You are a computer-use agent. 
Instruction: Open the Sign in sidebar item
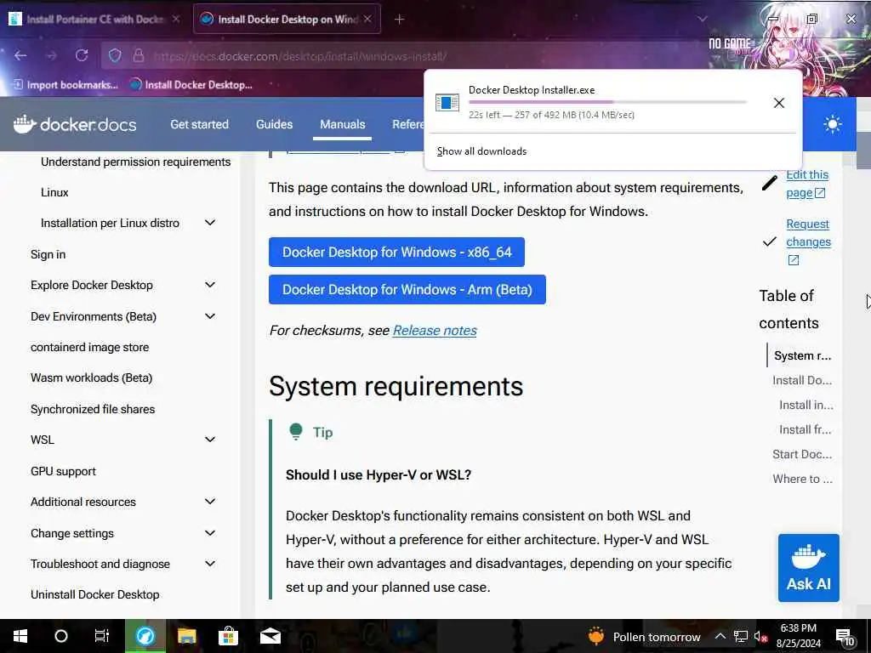coord(48,254)
